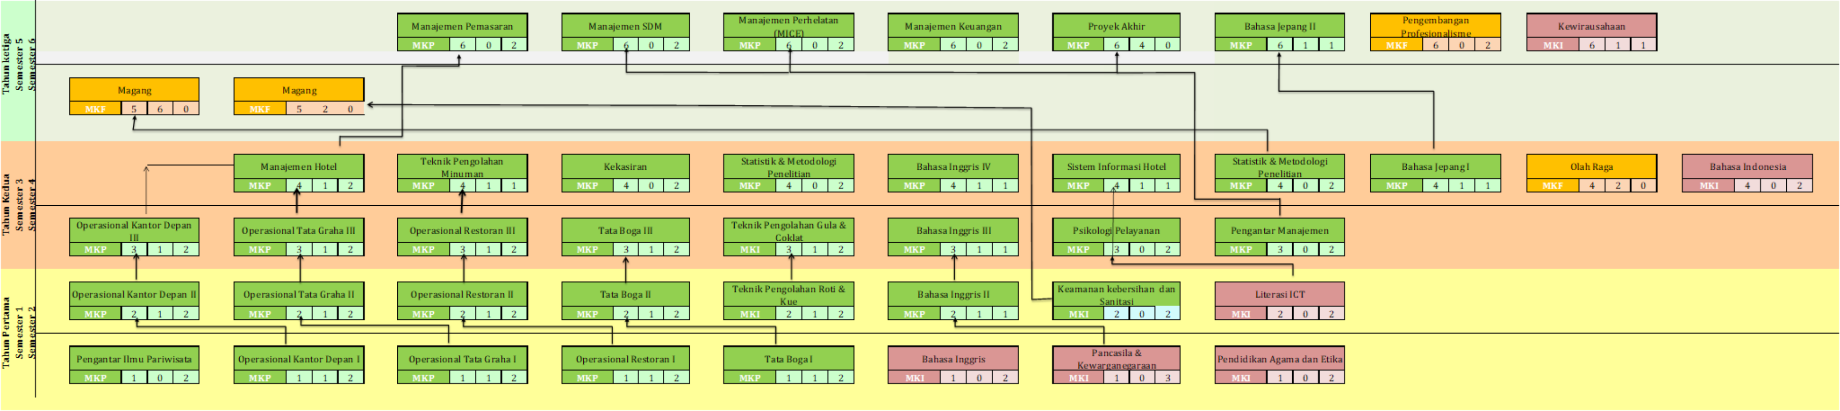The width and height of the screenshot is (1840, 411).
Task: Select the Proyek Akhir course box
Action: (x=1116, y=26)
